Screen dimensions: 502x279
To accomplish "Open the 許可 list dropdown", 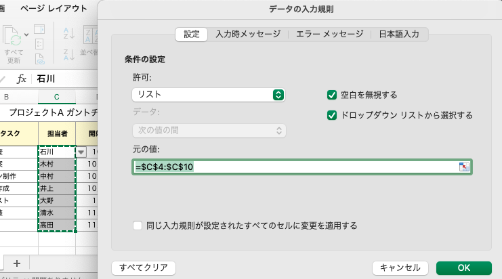I will [x=209, y=95].
